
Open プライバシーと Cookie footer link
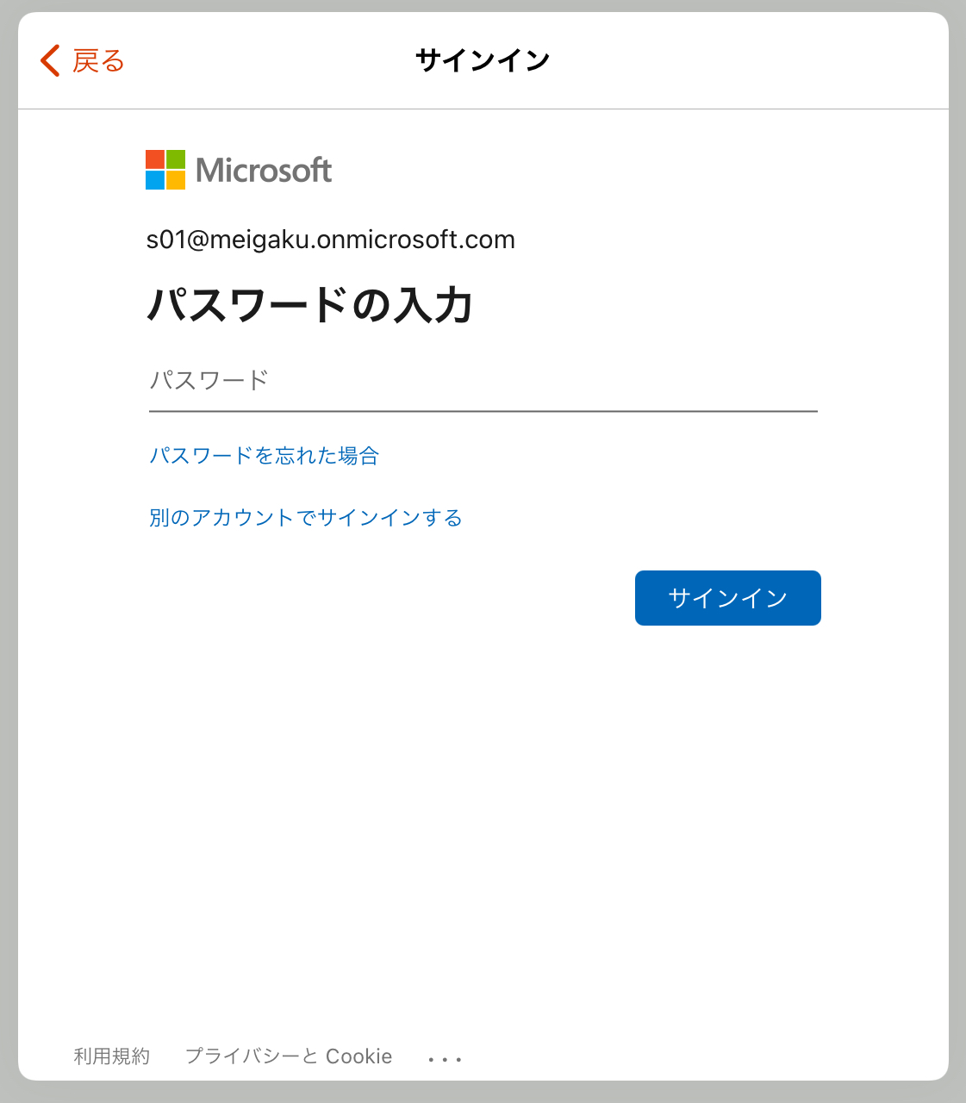coord(289,1056)
